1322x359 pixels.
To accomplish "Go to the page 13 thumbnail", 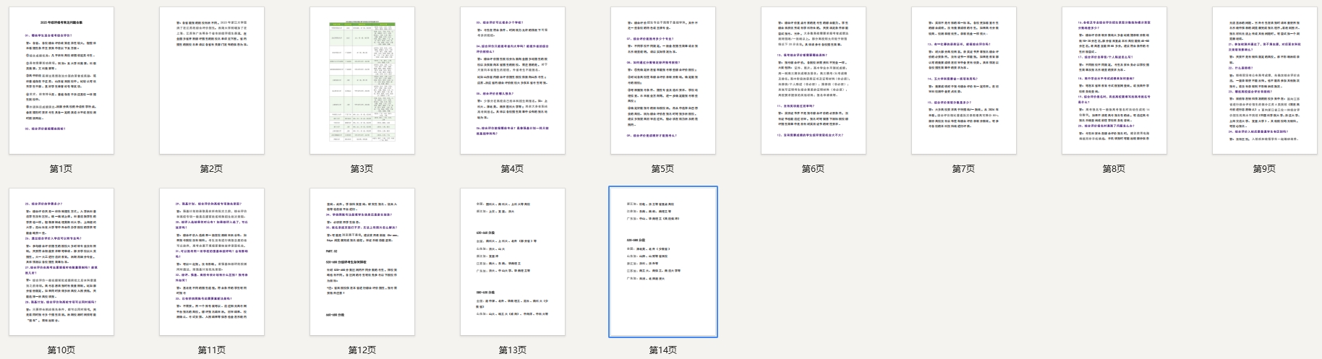I will (513, 262).
